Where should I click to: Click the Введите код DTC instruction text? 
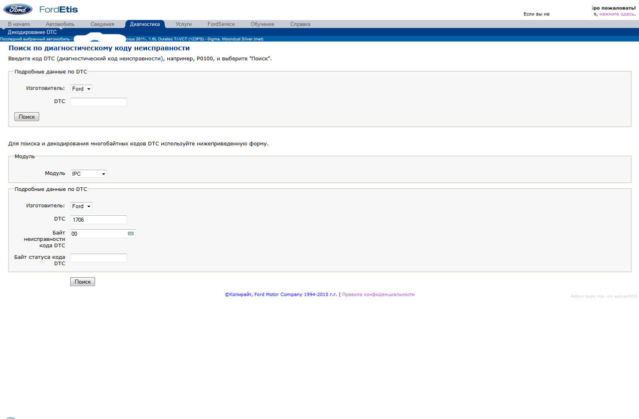[x=140, y=59]
